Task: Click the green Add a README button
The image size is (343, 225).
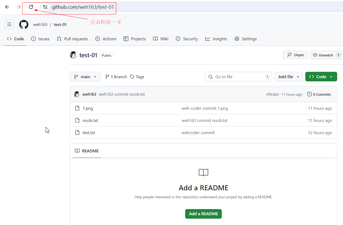Action: (x=203, y=214)
